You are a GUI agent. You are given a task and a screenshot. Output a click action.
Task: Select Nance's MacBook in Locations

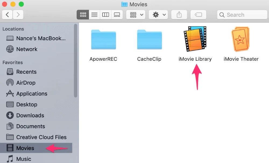coord(36,38)
